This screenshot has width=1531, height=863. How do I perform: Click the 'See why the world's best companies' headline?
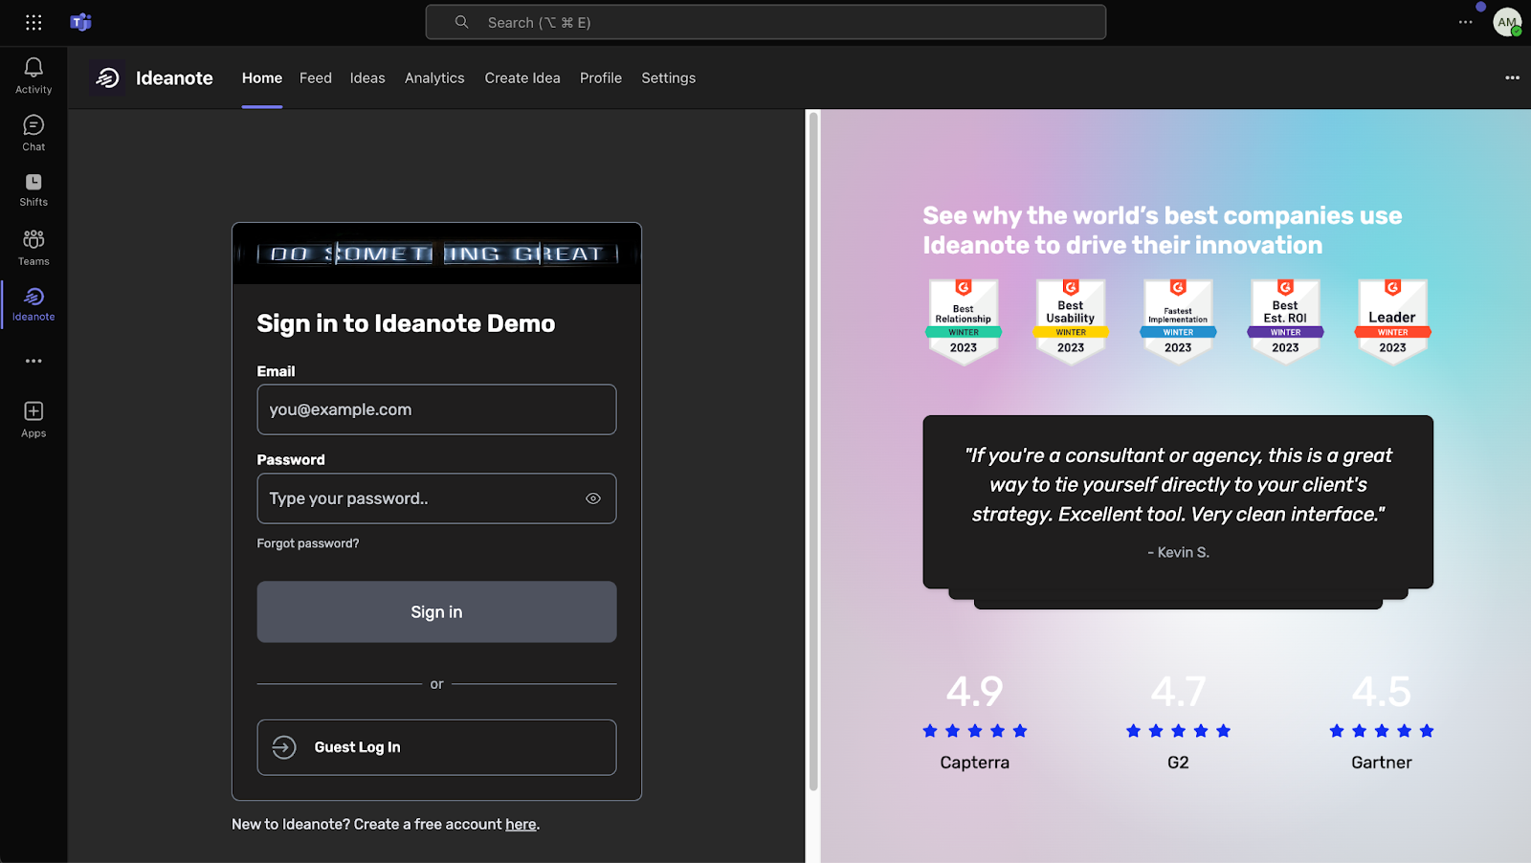pos(1162,231)
